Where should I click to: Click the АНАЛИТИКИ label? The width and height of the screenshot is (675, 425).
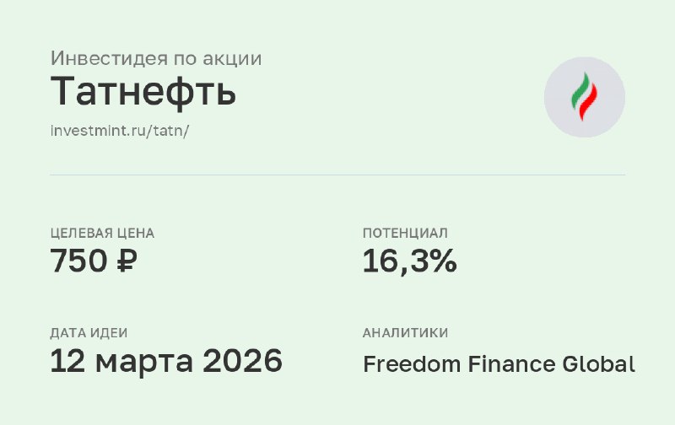pyautogui.click(x=405, y=332)
